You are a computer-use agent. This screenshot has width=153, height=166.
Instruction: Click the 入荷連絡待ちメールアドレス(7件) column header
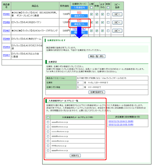point(78,117)
